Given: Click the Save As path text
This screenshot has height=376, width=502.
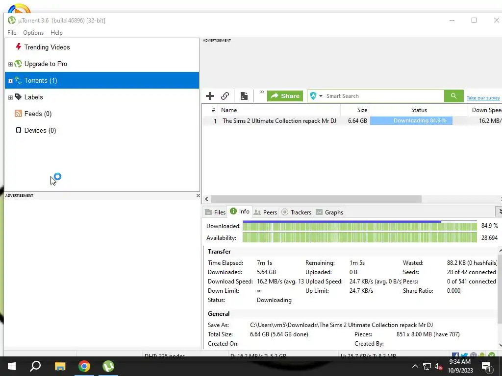Looking at the screenshot, I should pyautogui.click(x=341, y=325).
